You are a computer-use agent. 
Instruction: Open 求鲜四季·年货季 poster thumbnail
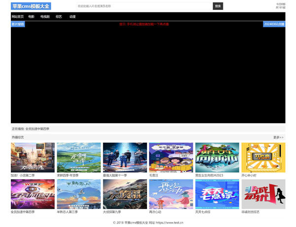coord(79,157)
